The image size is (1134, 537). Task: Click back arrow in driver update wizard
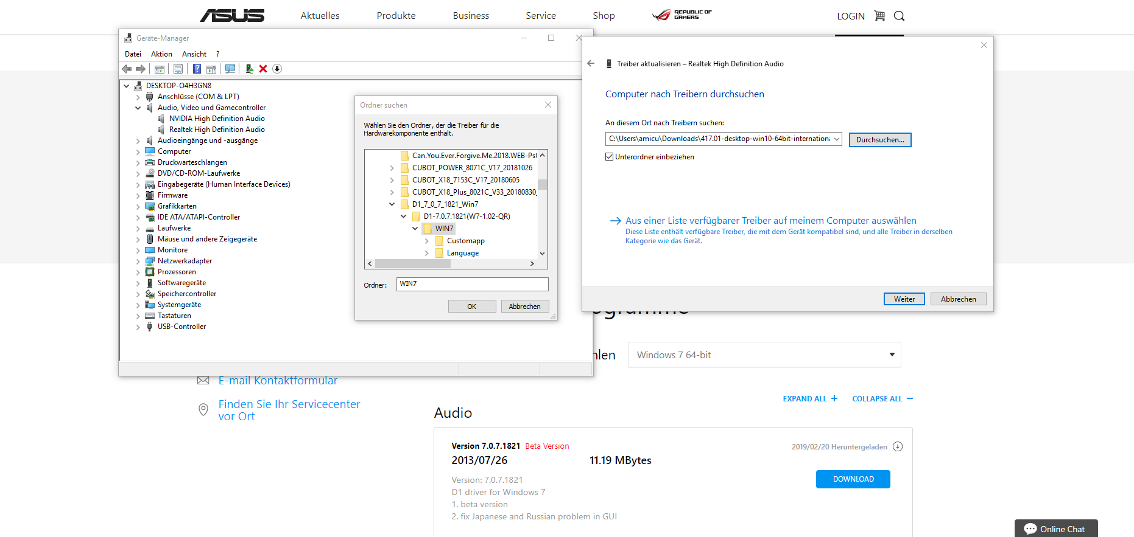(x=591, y=63)
